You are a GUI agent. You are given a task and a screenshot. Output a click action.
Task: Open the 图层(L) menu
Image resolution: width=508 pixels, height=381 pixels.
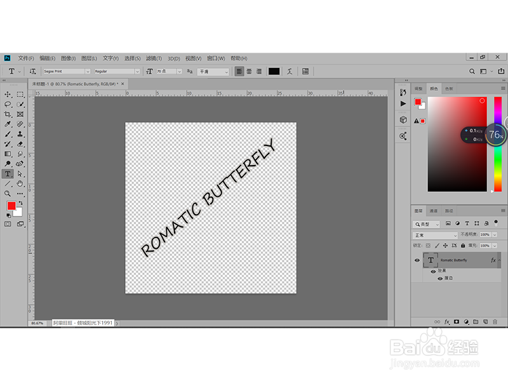tap(89, 58)
